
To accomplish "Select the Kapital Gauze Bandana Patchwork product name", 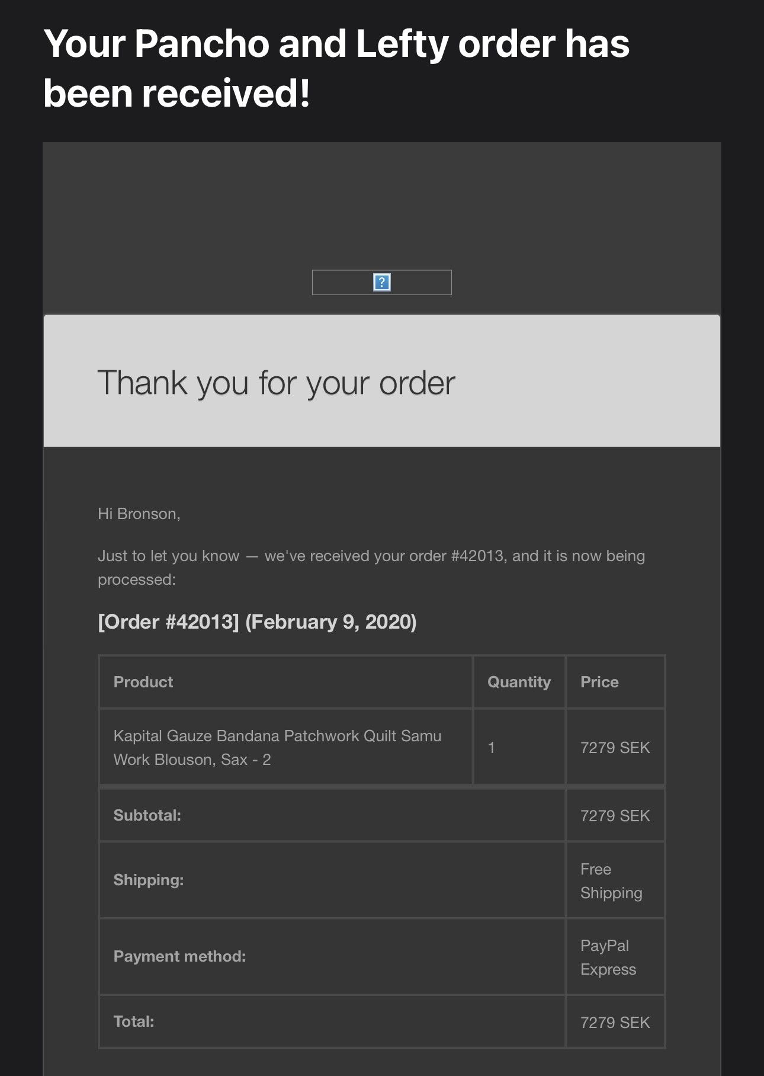I will coord(277,748).
